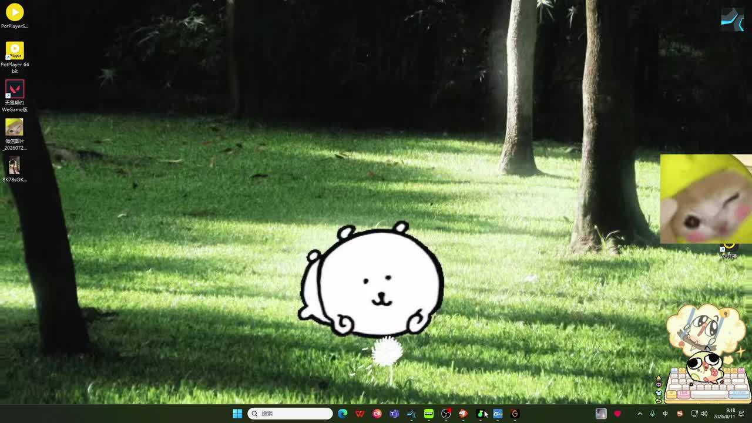Open the orange-red app icon on the taskbar
Viewport: 752px width, 423px height.
pyautogui.click(x=463, y=414)
